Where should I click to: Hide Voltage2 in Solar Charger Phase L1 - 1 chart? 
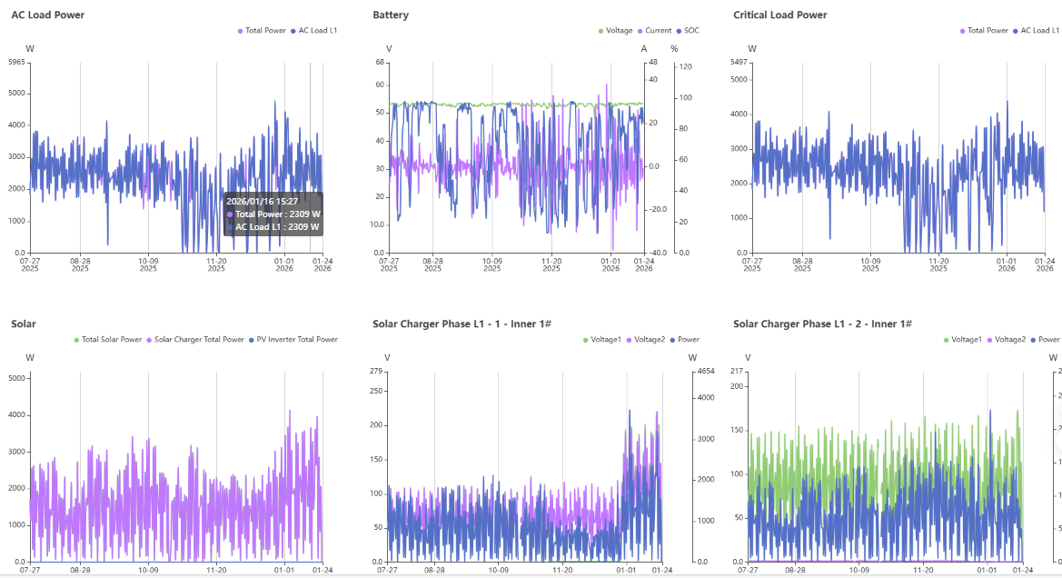tap(645, 340)
